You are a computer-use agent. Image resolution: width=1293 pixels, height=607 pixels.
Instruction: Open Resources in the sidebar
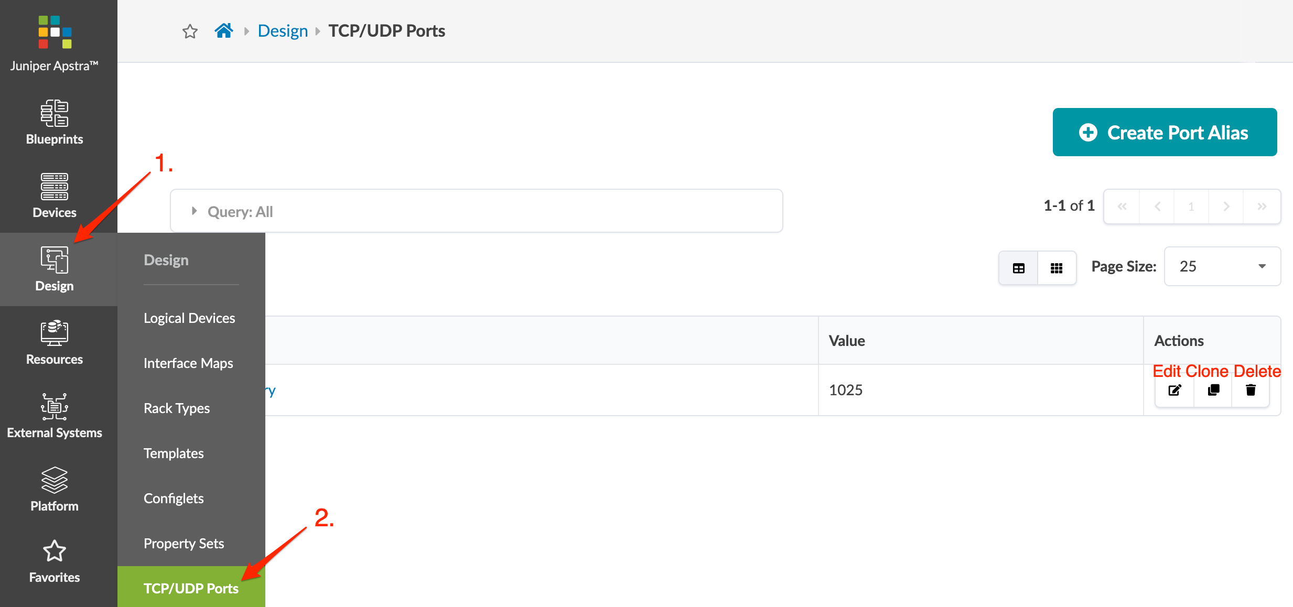[x=55, y=343]
